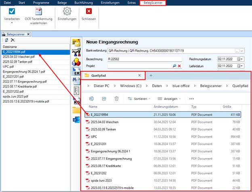
Task: Select the ER Eingangsrechnung sidebar icon
Action: (76, 71)
